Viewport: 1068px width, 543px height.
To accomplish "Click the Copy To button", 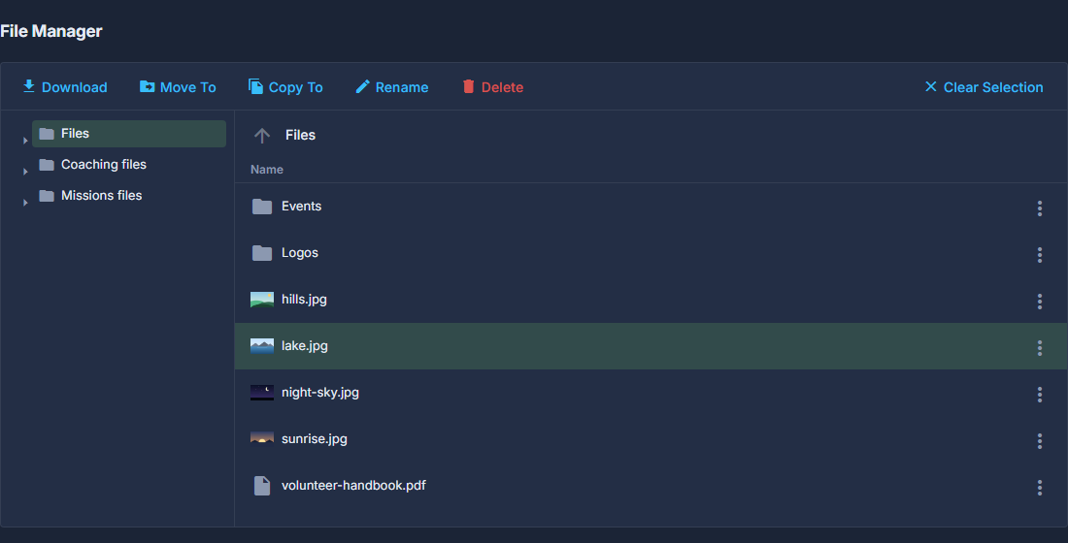I will pyautogui.click(x=285, y=87).
